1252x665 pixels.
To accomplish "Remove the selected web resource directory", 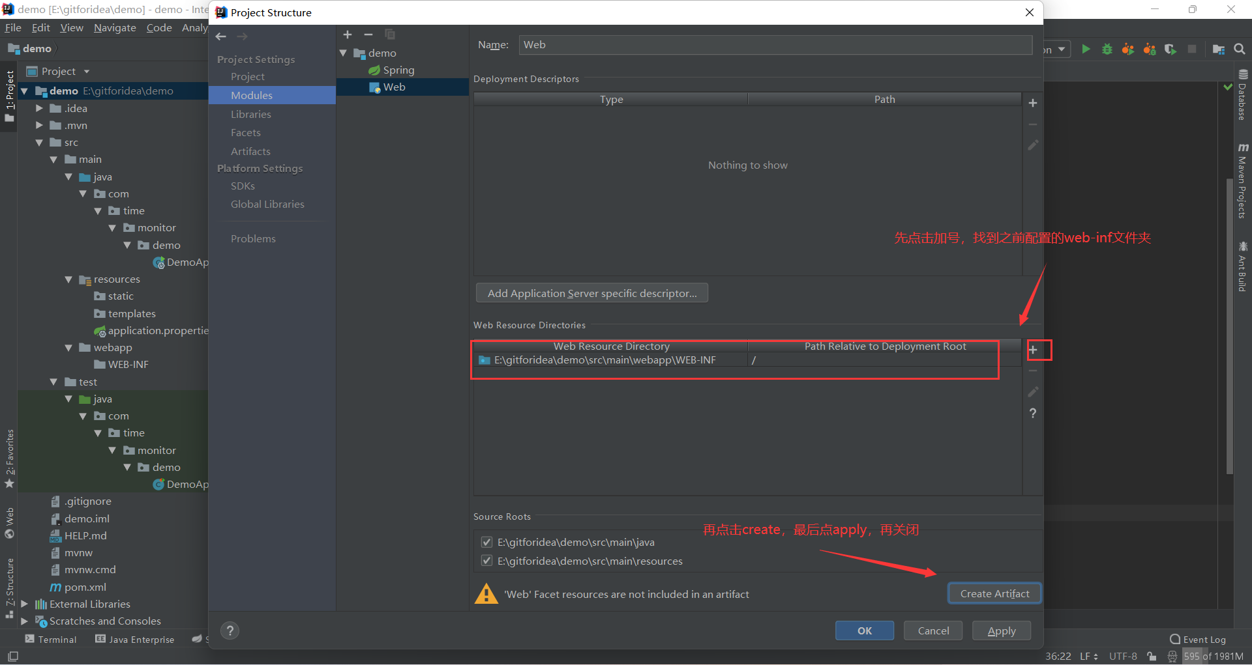I will (x=1033, y=371).
